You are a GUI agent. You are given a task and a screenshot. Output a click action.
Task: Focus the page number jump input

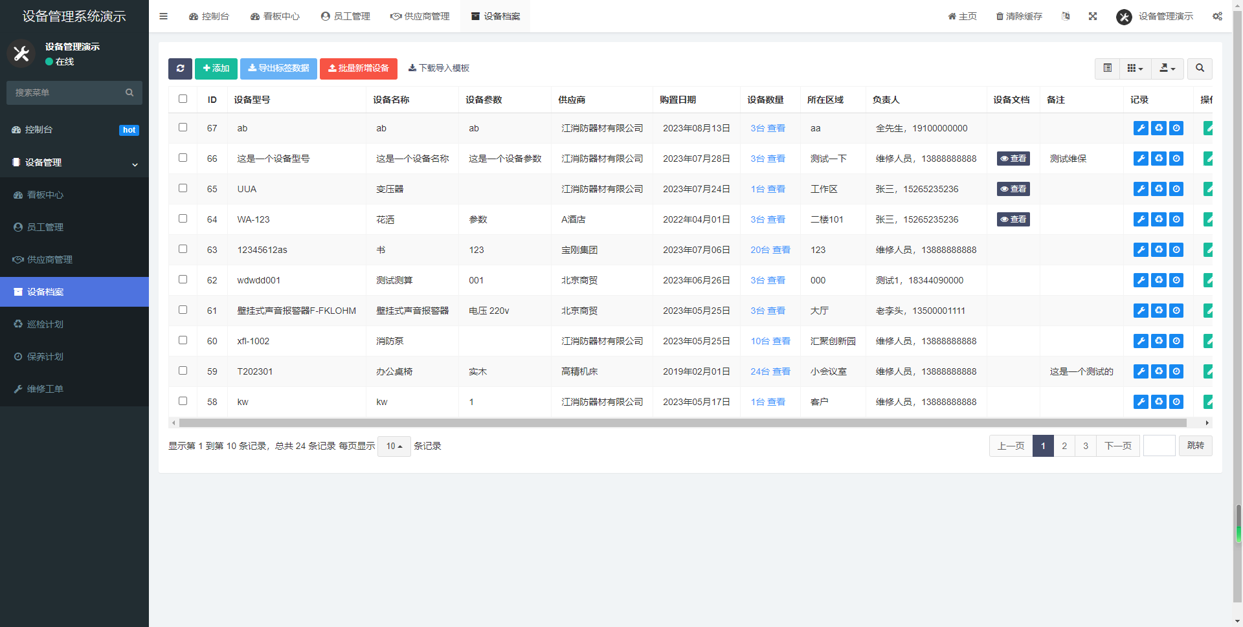pyautogui.click(x=1159, y=446)
